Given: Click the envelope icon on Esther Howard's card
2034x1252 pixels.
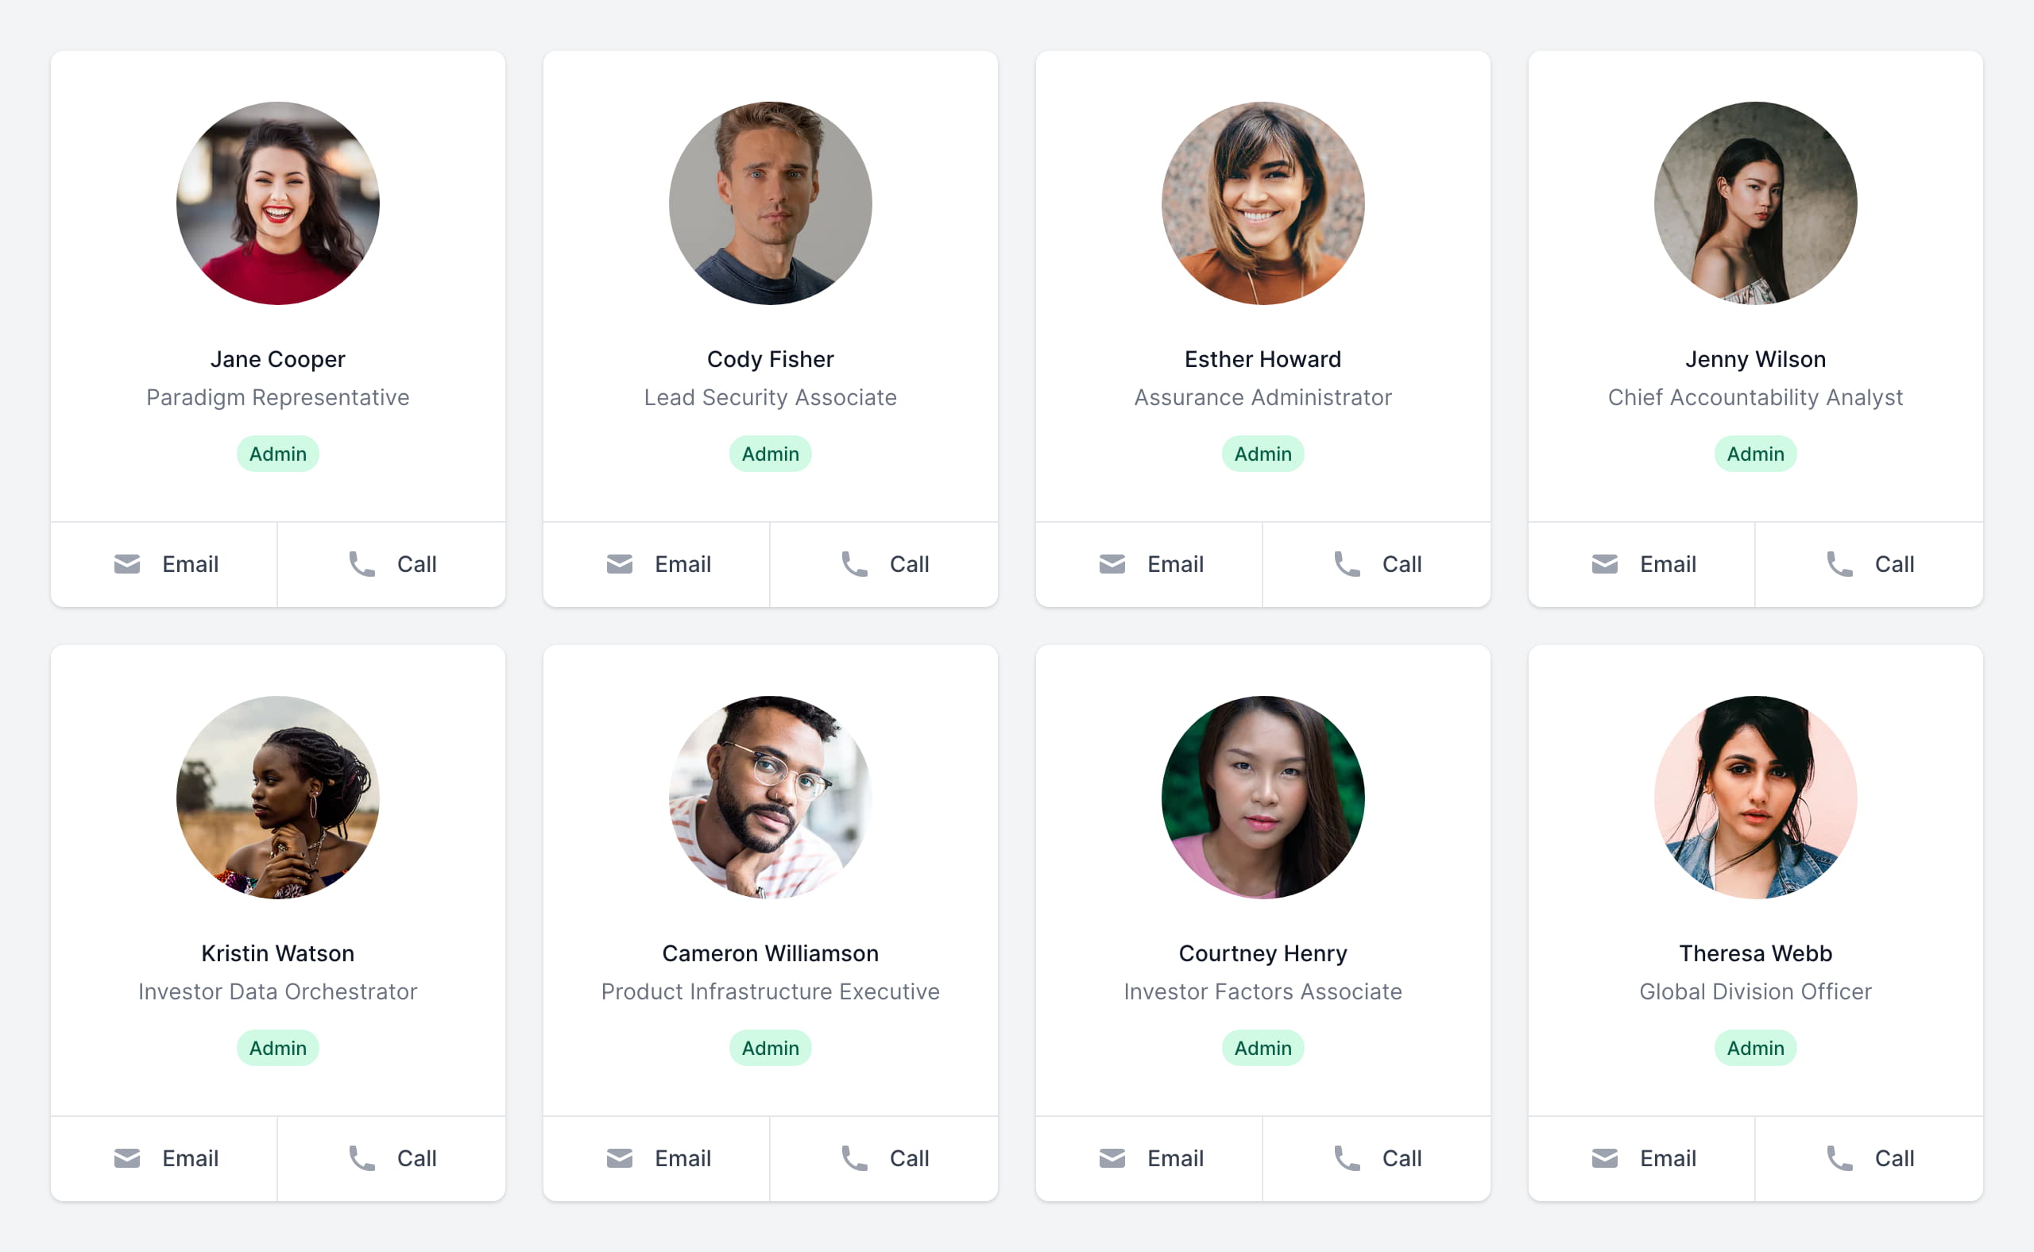Looking at the screenshot, I should [x=1112, y=564].
